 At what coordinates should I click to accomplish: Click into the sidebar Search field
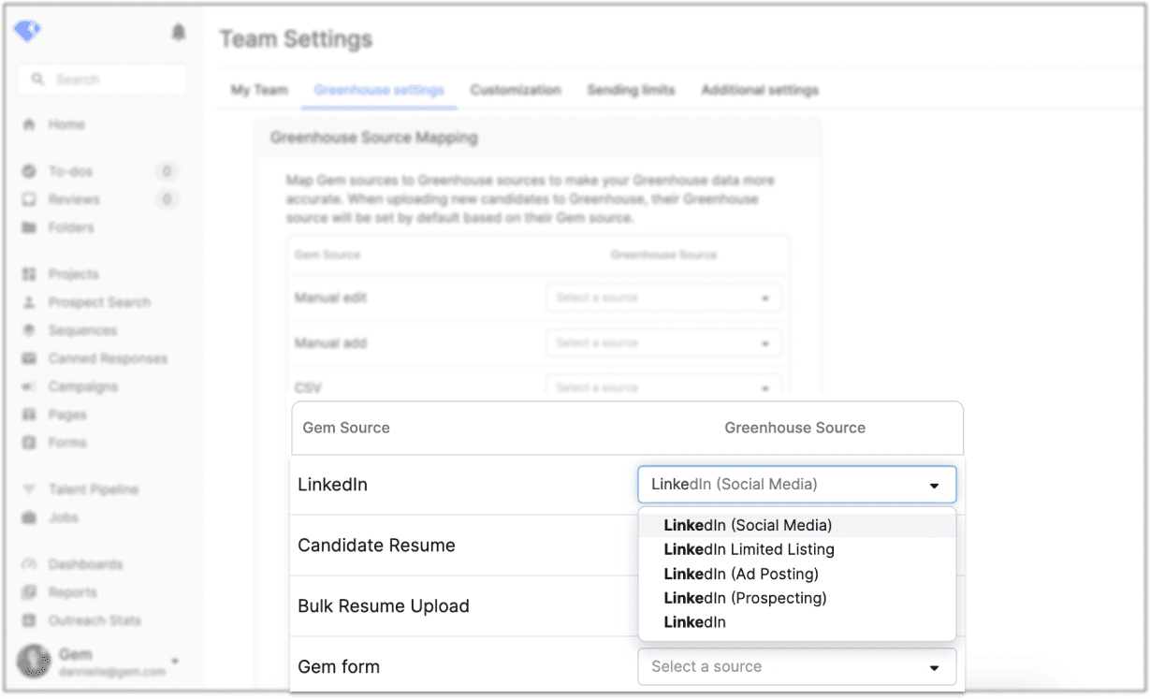[x=103, y=80]
